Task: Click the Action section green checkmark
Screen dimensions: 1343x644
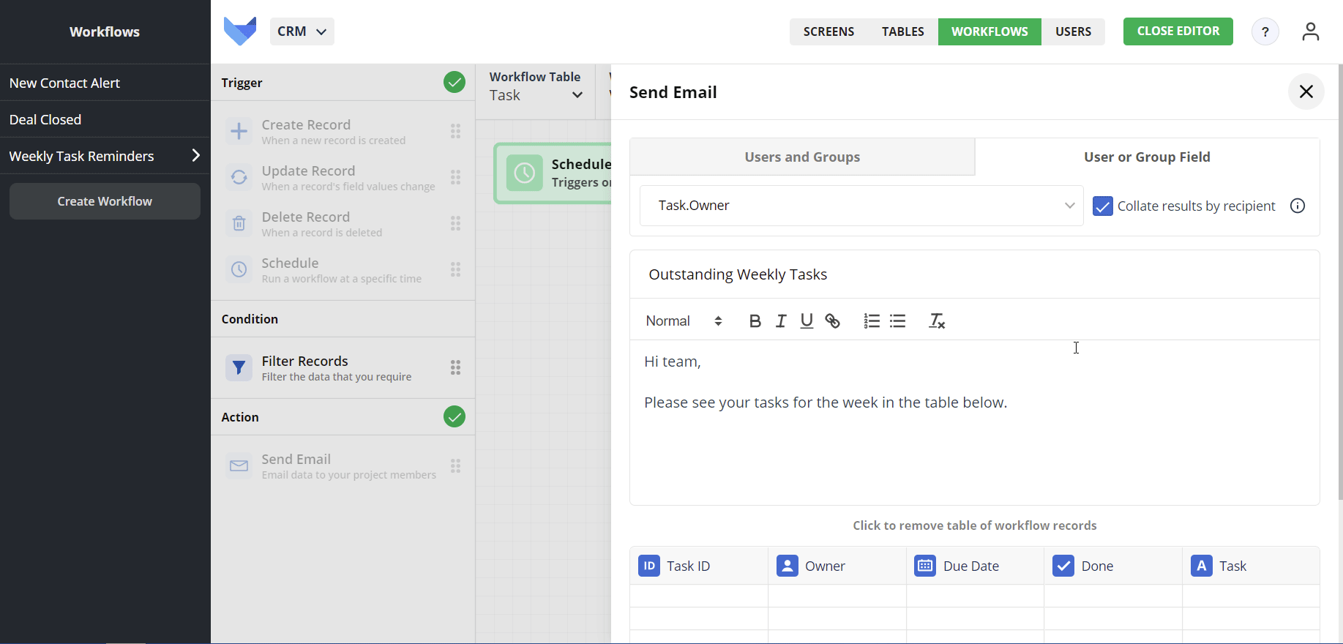Action: (x=454, y=416)
